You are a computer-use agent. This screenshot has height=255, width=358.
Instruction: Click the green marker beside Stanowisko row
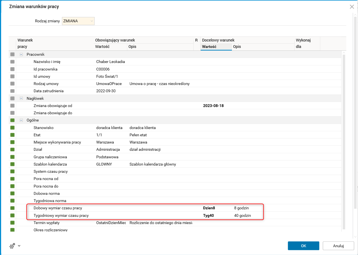pyautogui.click(x=12, y=128)
